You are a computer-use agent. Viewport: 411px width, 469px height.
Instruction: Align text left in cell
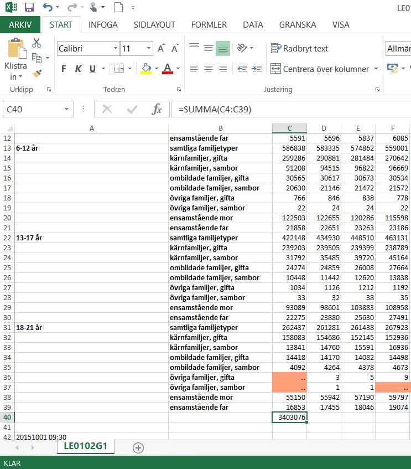tap(194, 69)
